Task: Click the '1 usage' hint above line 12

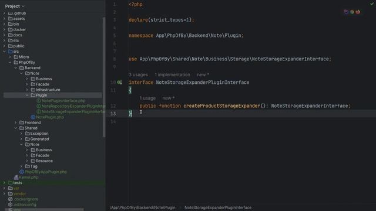Action: pos(147,98)
